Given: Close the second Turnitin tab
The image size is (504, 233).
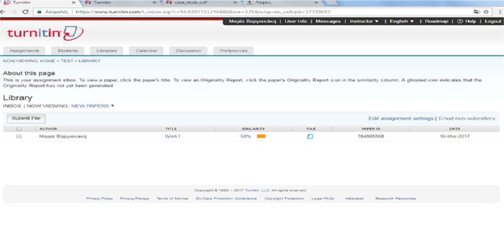Looking at the screenshot, I should pos(154,2).
